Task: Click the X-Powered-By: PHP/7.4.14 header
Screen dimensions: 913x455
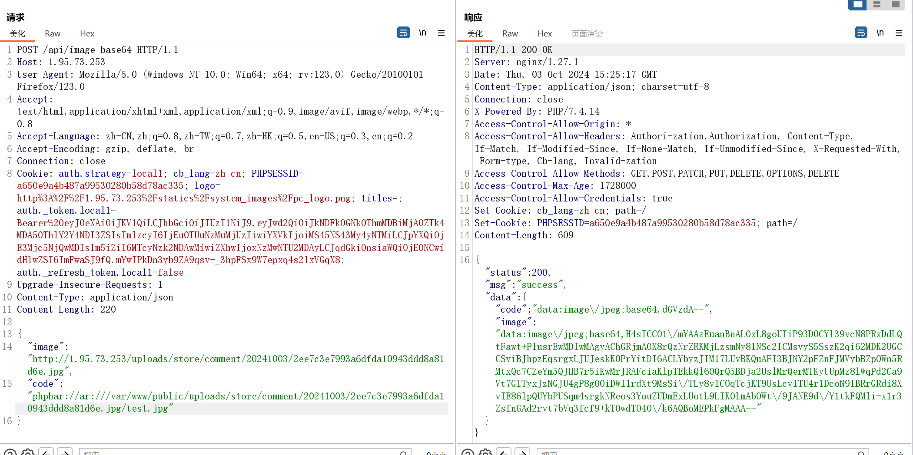Action: 537,112
